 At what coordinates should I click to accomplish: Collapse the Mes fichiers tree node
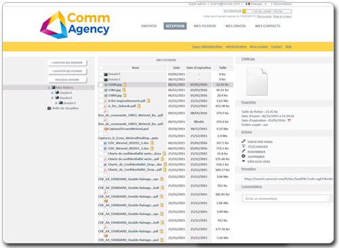point(49,87)
